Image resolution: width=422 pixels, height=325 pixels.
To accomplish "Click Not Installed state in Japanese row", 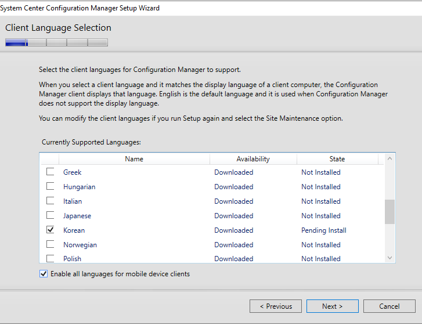I will click(x=321, y=216).
